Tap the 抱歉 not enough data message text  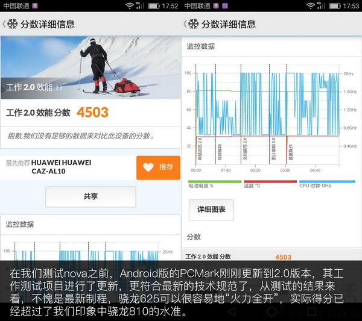pos(81,136)
